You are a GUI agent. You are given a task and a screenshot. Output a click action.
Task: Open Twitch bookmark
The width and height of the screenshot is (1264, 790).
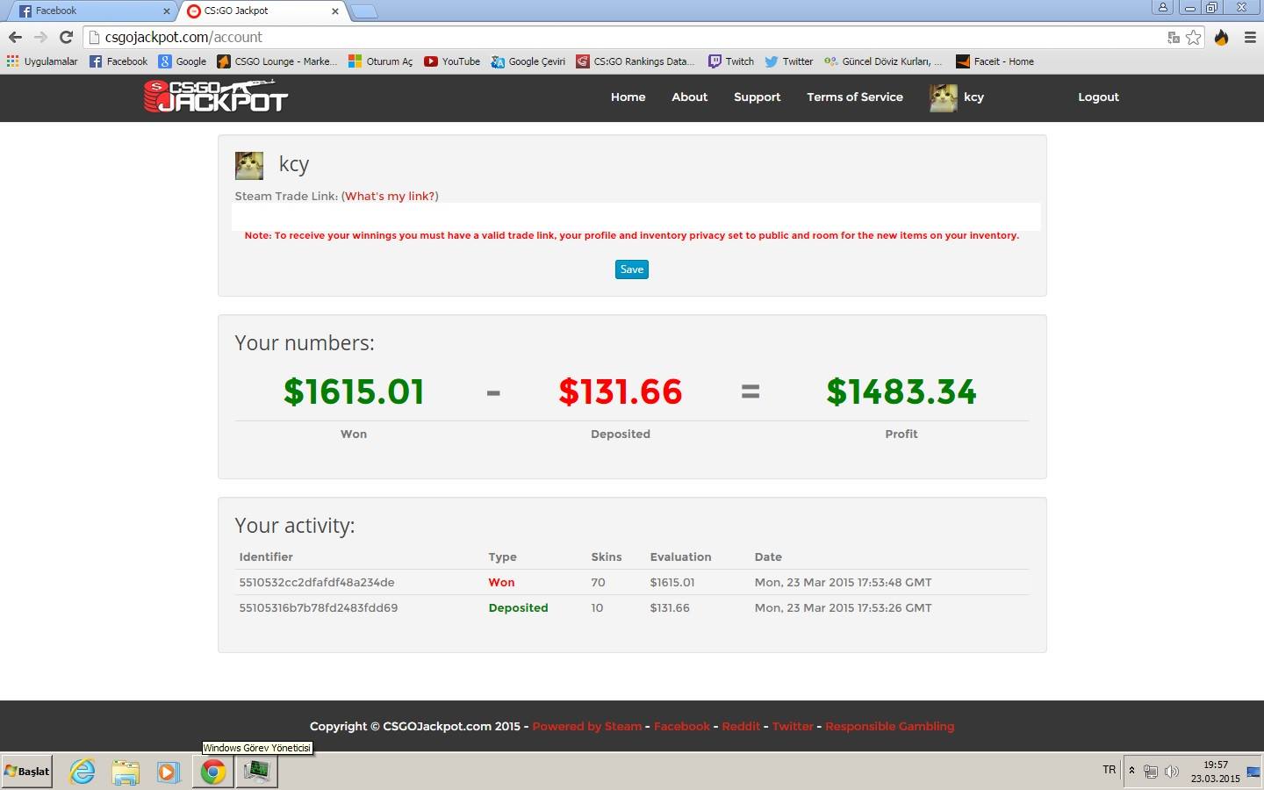[731, 61]
